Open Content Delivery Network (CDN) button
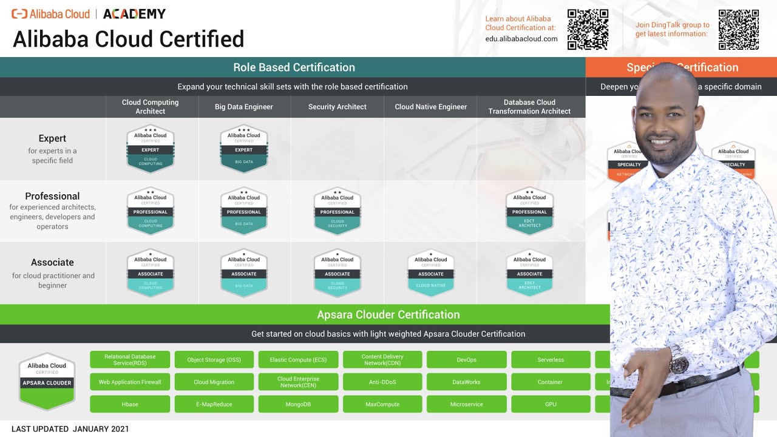Image resolution: width=777 pixels, height=437 pixels. [382, 359]
